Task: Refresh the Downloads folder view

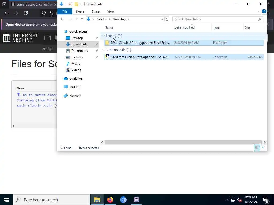Action: pos(167,19)
